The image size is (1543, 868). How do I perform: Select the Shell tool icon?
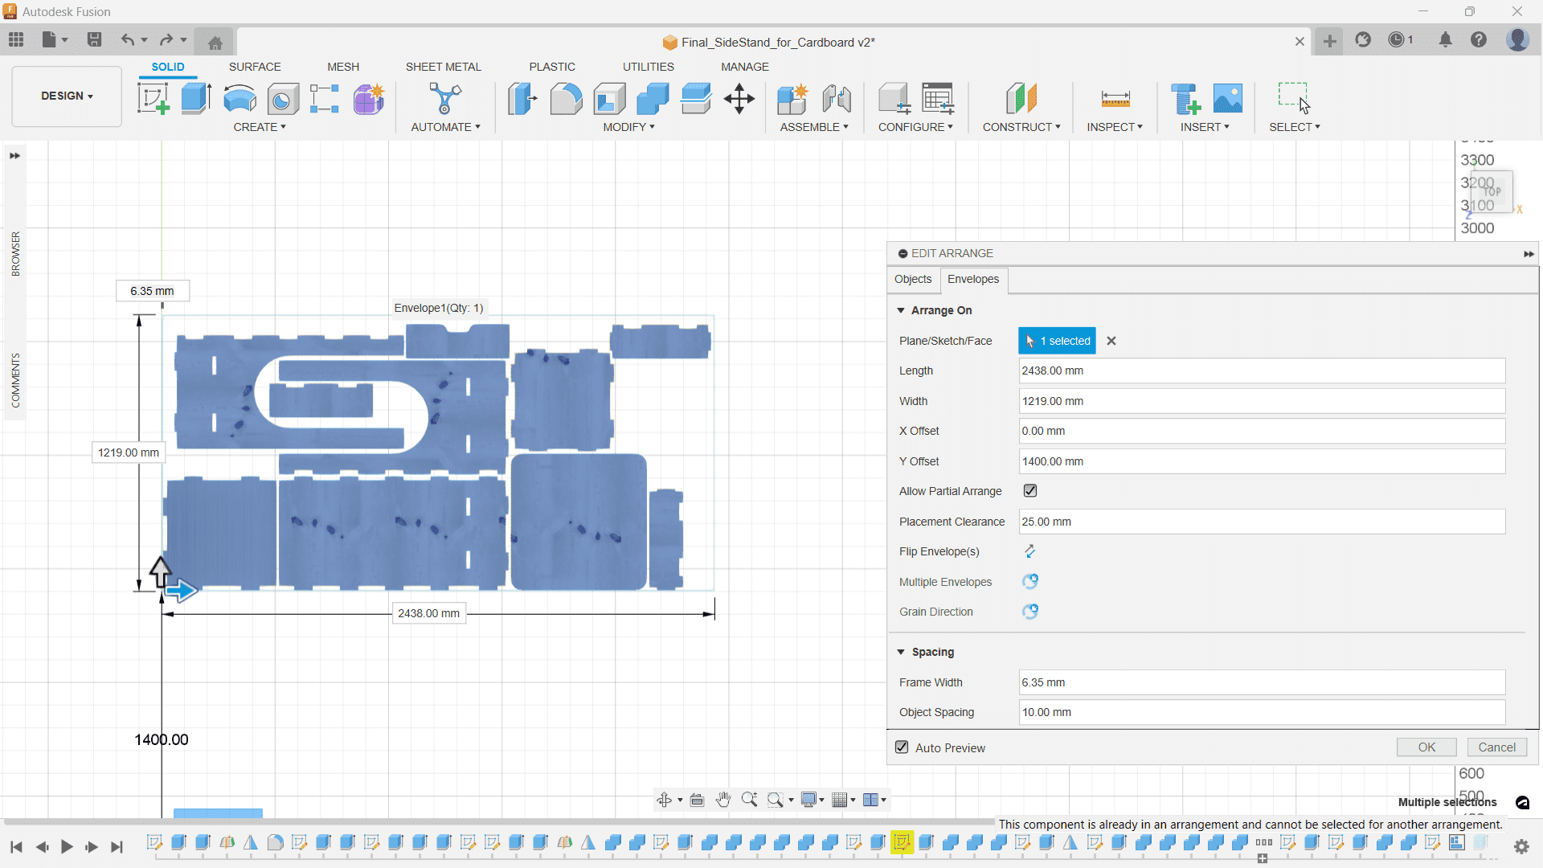[x=609, y=99]
